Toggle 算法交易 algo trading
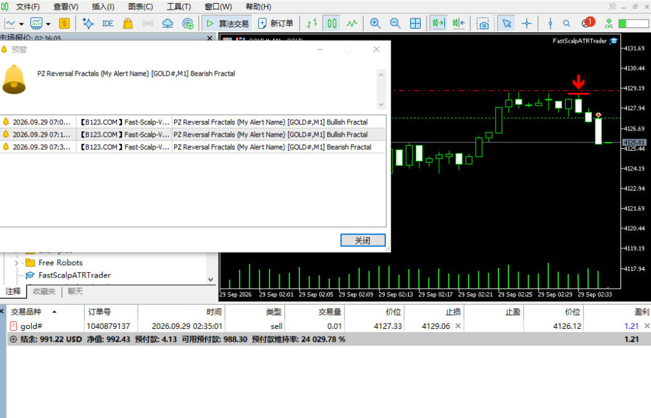 [x=227, y=24]
